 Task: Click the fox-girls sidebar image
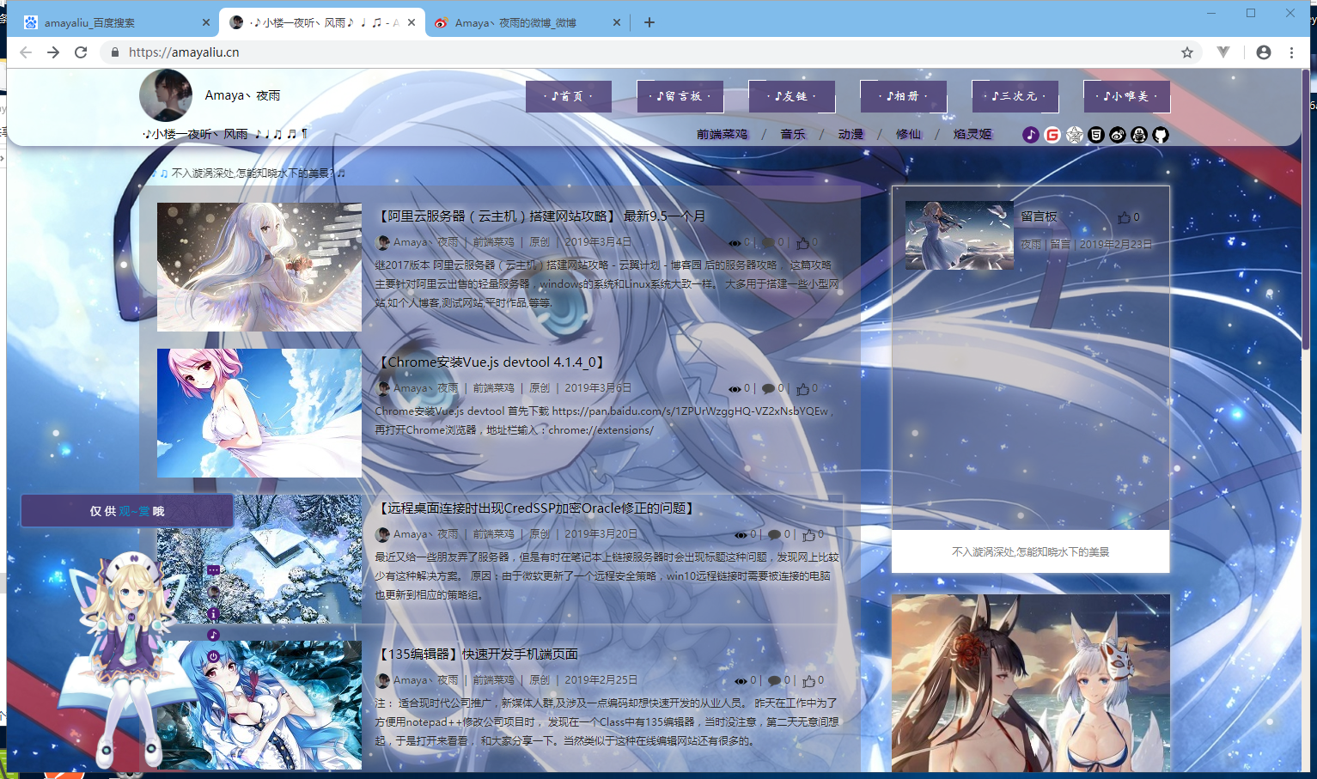point(1031,683)
